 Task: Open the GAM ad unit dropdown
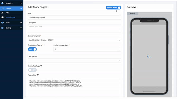75,61
